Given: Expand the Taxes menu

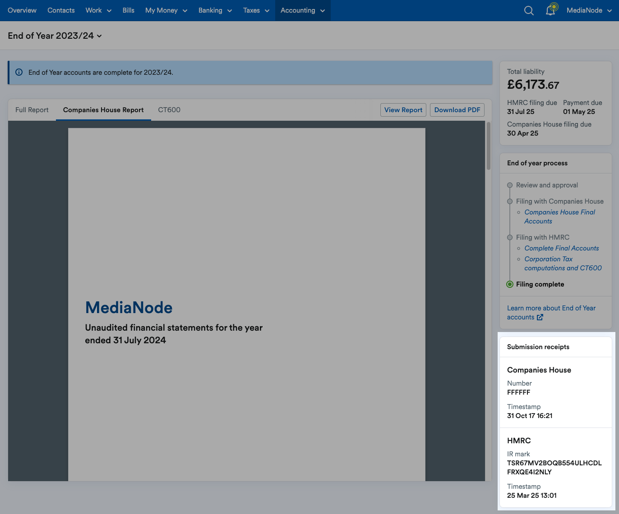Looking at the screenshot, I should coord(256,10).
